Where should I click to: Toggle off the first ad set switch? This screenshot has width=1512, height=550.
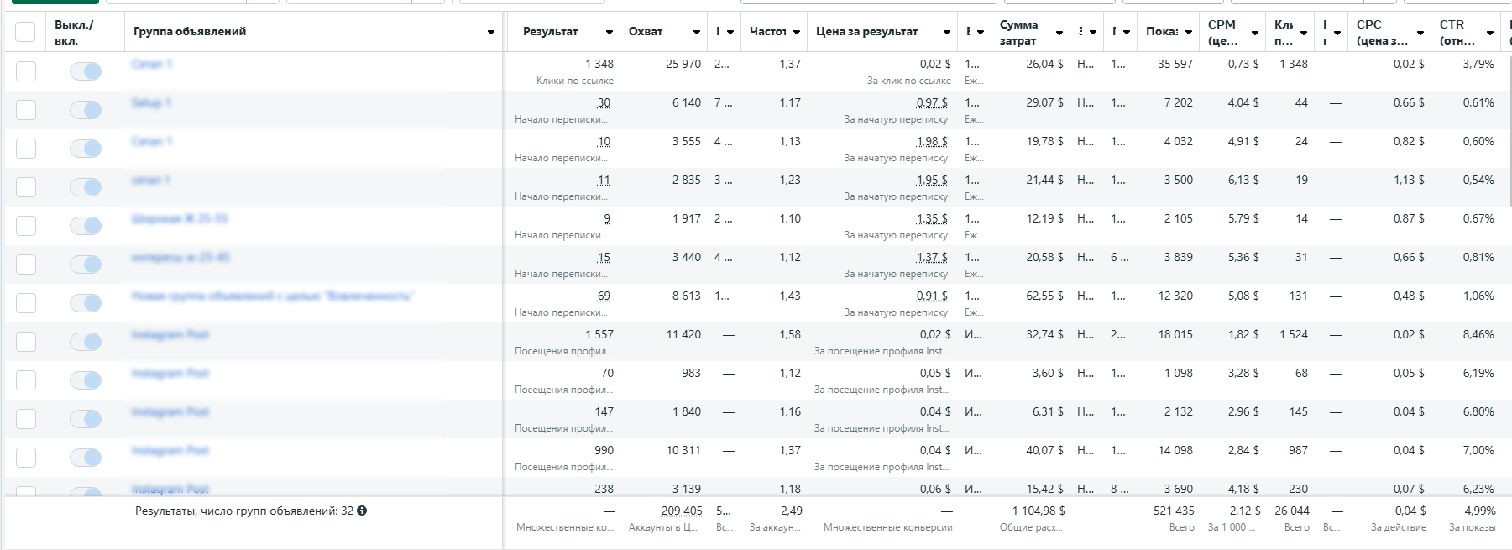pos(86,71)
